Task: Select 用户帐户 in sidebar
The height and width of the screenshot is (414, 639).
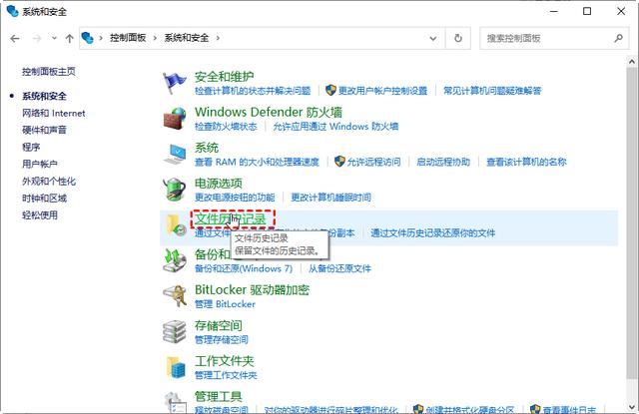Action: point(40,164)
